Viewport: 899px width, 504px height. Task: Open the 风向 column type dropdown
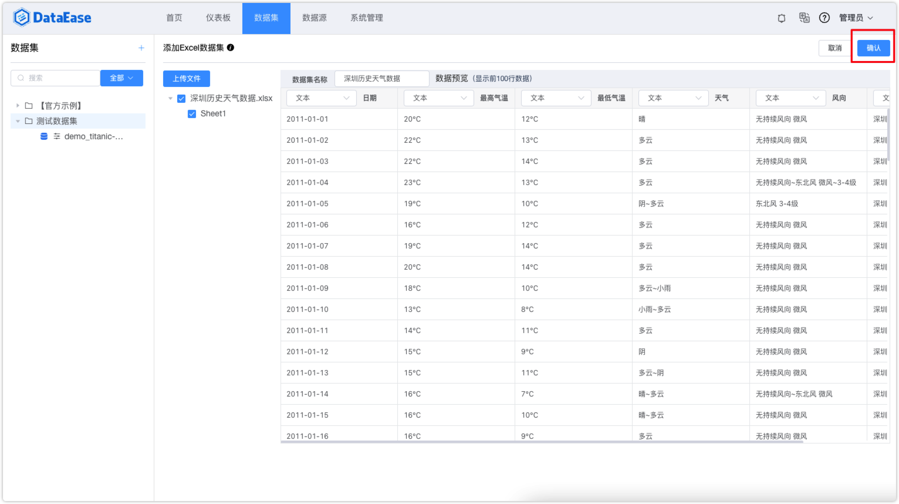(x=790, y=98)
